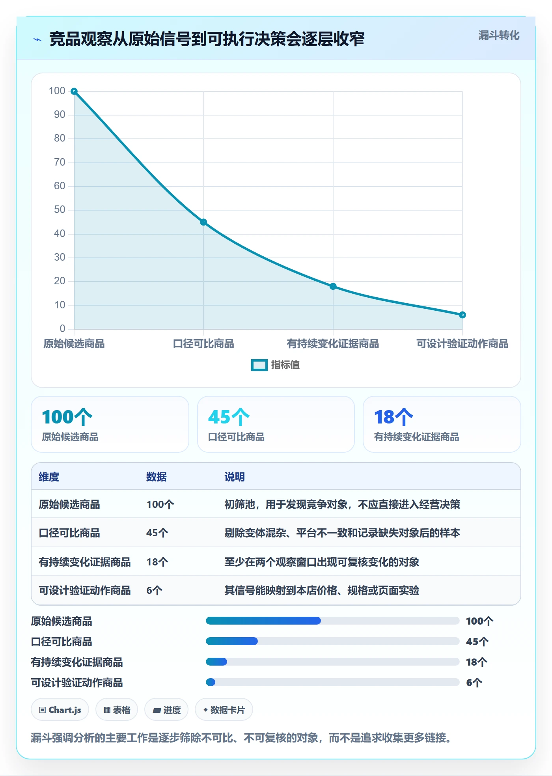The height and width of the screenshot is (776, 552).
Task: Click the 维度 column header
Action: 49,477
